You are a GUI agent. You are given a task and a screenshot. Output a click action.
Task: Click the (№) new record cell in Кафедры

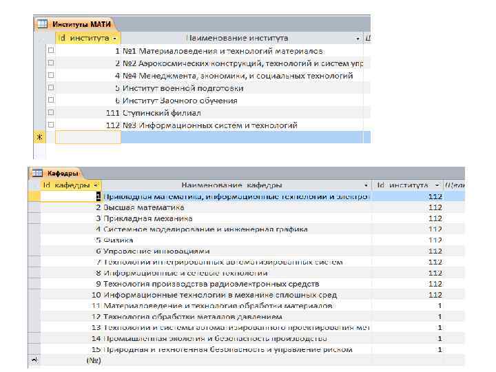tap(71, 360)
